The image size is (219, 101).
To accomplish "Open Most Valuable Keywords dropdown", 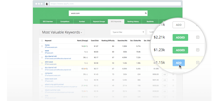I will pyautogui.click(x=62, y=32).
